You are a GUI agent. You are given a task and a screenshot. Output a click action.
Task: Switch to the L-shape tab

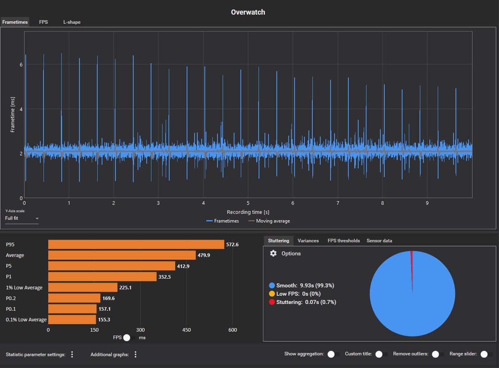72,22
